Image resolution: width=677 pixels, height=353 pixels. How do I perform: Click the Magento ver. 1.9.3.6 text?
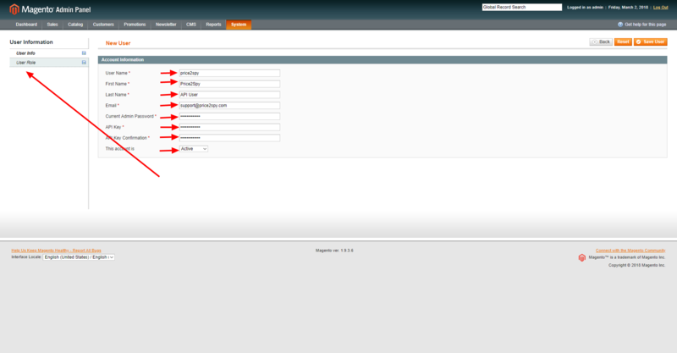pyautogui.click(x=334, y=251)
